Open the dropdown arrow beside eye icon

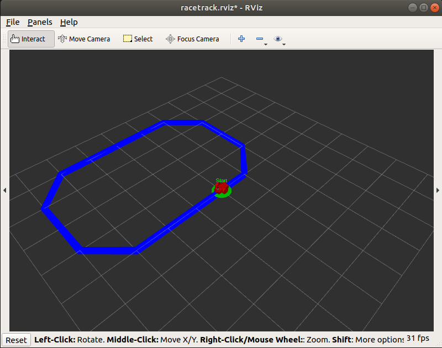click(x=284, y=44)
